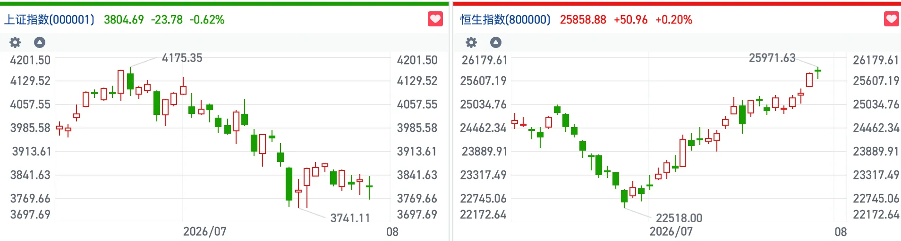The image size is (901, 241).
Task: Click the 08 month label on Shanghai chart
Action: 392,232
